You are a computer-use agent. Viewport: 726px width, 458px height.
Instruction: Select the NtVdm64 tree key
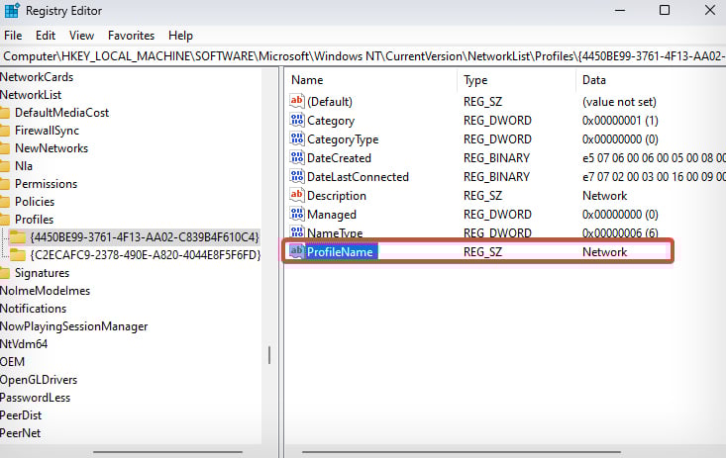click(x=24, y=344)
